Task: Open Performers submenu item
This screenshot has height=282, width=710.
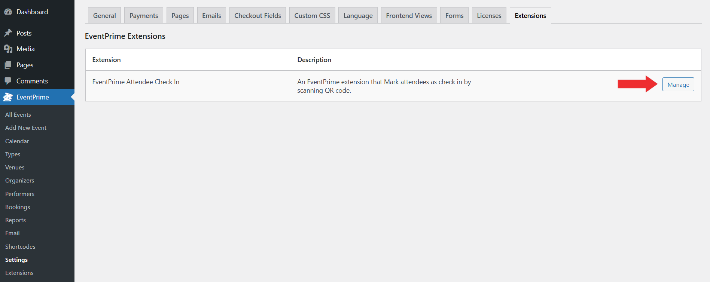Action: click(20, 194)
